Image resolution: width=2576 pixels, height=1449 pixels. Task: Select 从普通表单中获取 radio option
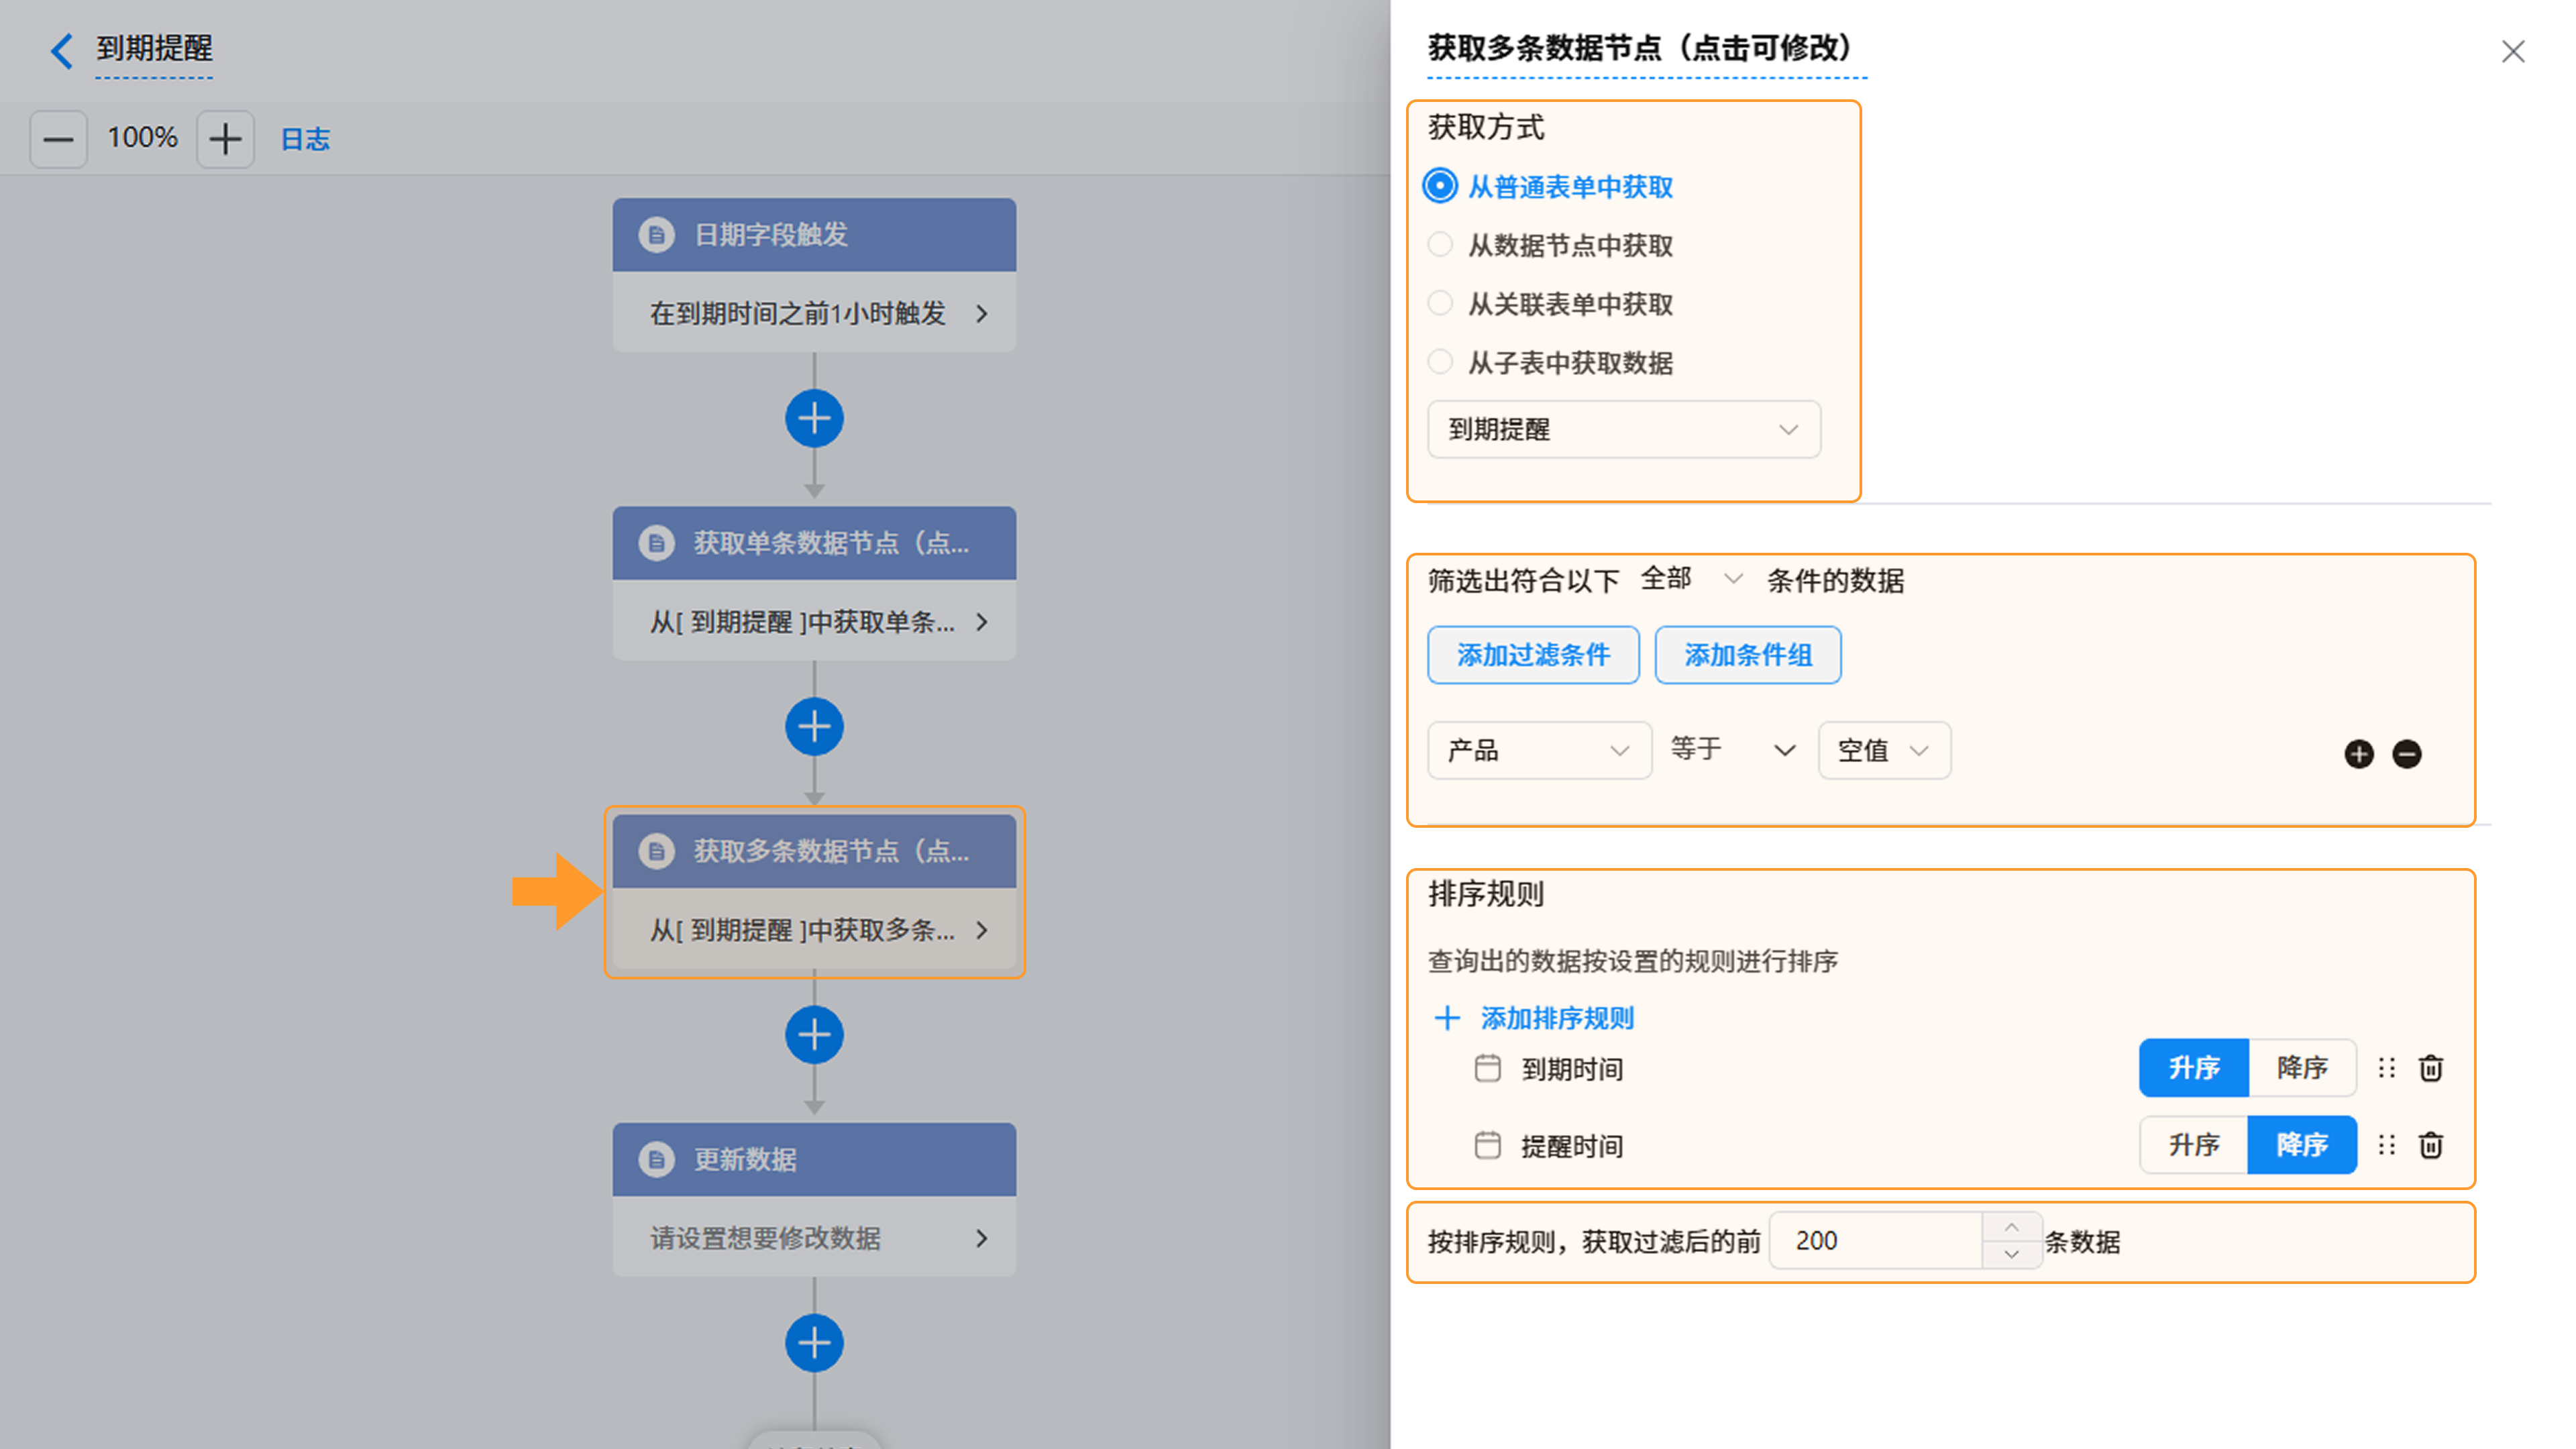pyautogui.click(x=1439, y=186)
